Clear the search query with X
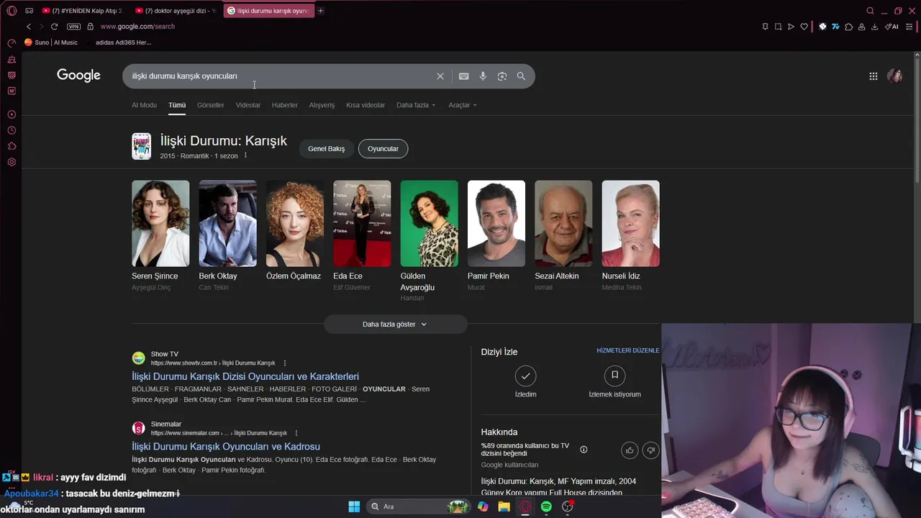The width and height of the screenshot is (921, 518). click(x=440, y=76)
